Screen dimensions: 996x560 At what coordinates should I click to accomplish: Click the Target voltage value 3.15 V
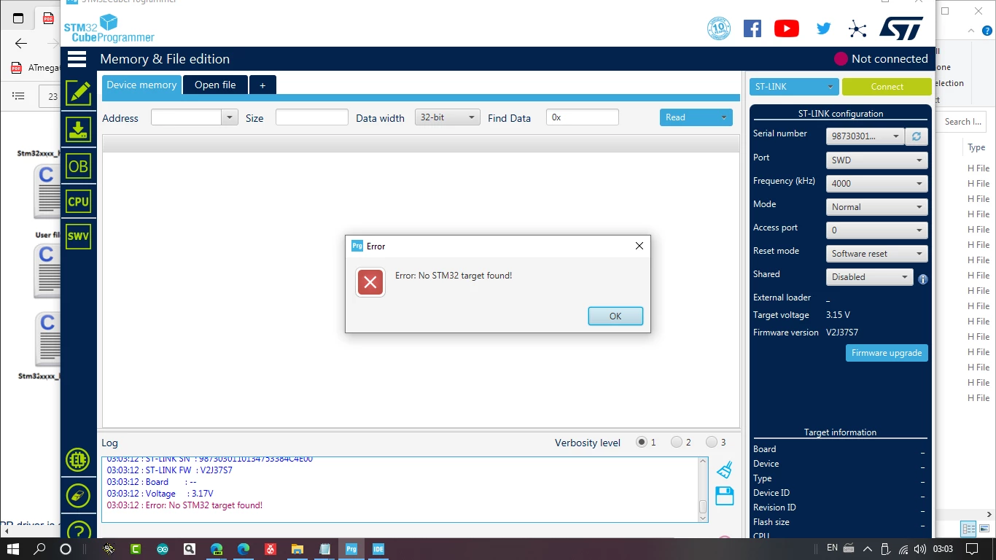tap(838, 315)
